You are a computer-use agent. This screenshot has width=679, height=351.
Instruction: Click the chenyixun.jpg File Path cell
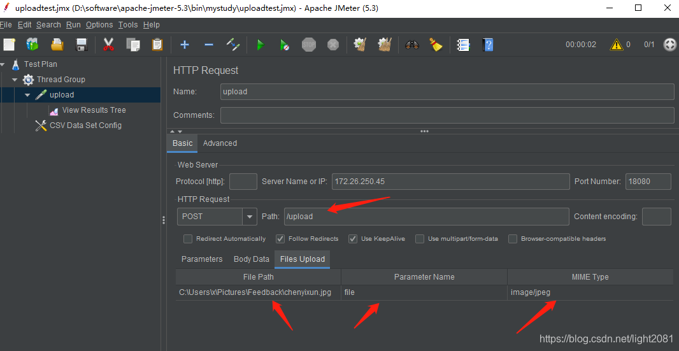[258, 292]
